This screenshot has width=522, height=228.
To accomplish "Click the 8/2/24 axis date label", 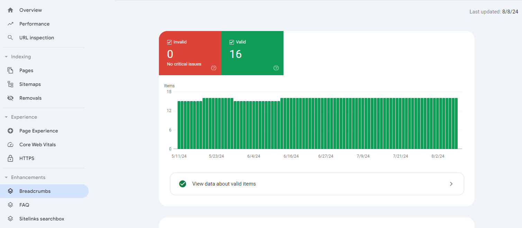I will 438,156.
